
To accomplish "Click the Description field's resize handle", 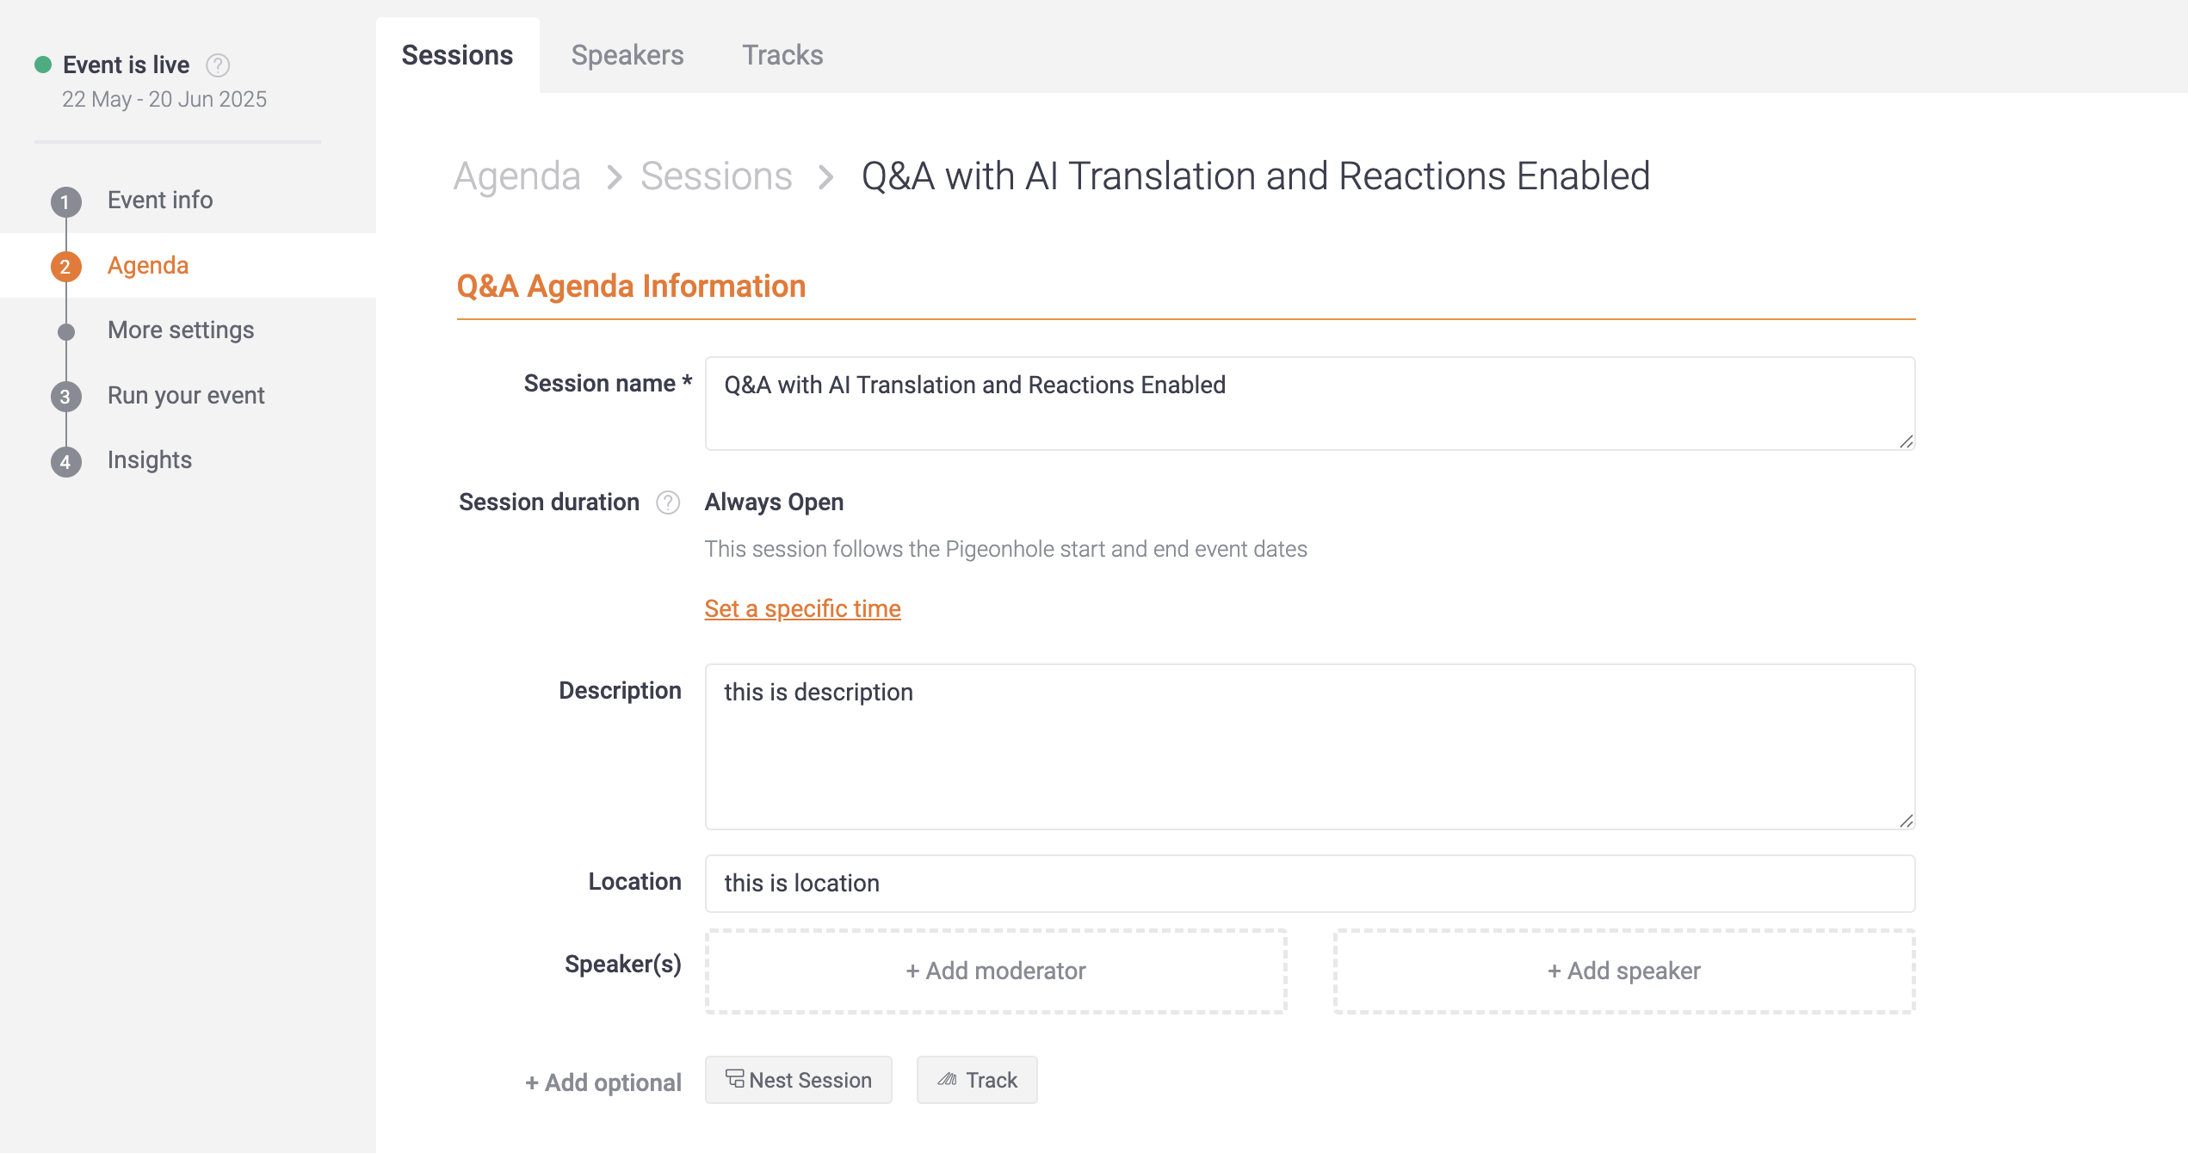I will click(x=1907, y=821).
